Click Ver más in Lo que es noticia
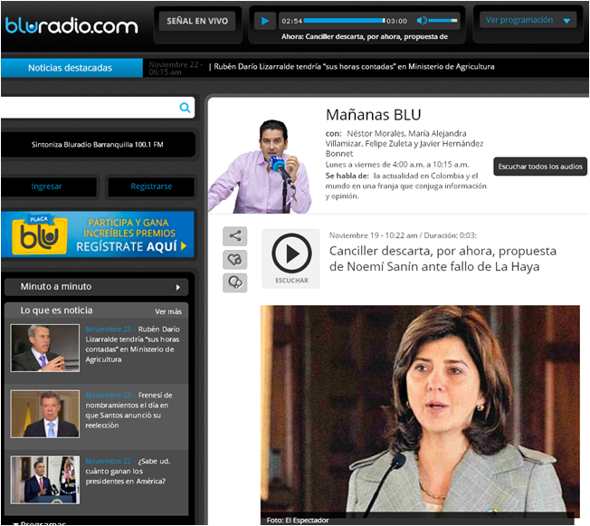 [168, 311]
